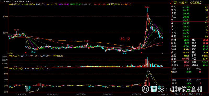Click the 雪球 snowball logo
Viewport: 209px width, 96px height.
(x=145, y=89)
